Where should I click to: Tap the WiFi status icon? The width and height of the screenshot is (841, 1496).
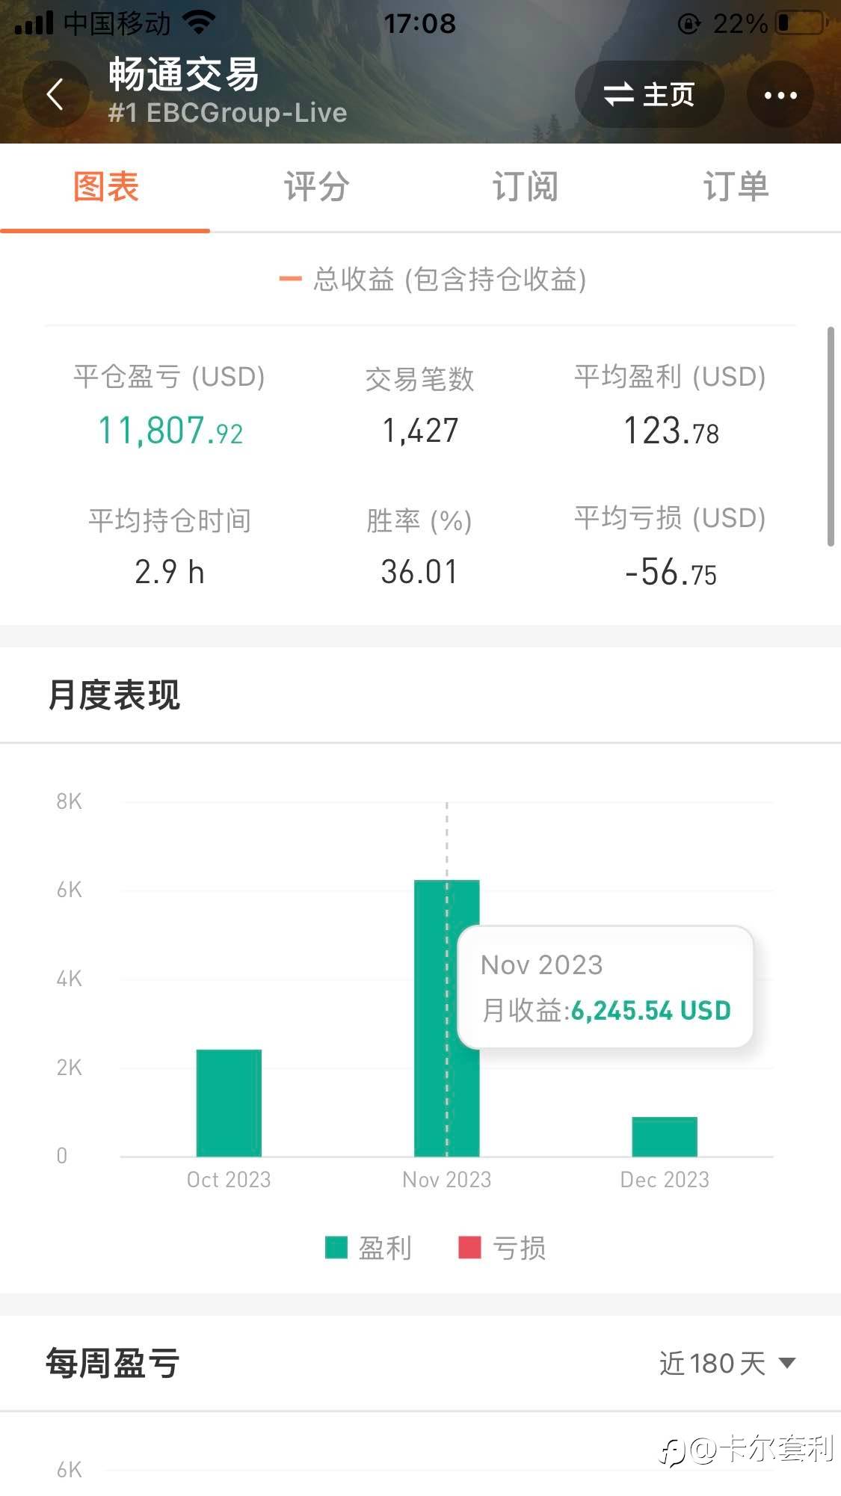198,22
